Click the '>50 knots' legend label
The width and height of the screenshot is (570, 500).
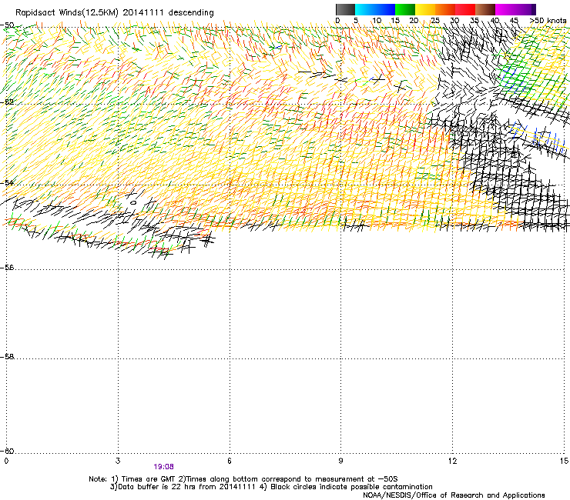pos(548,20)
